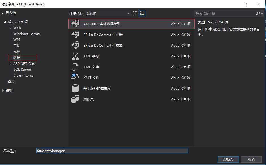Collapse the 已安装 tree node
Viewport: 266px width, 165px height.
click(x=3, y=13)
